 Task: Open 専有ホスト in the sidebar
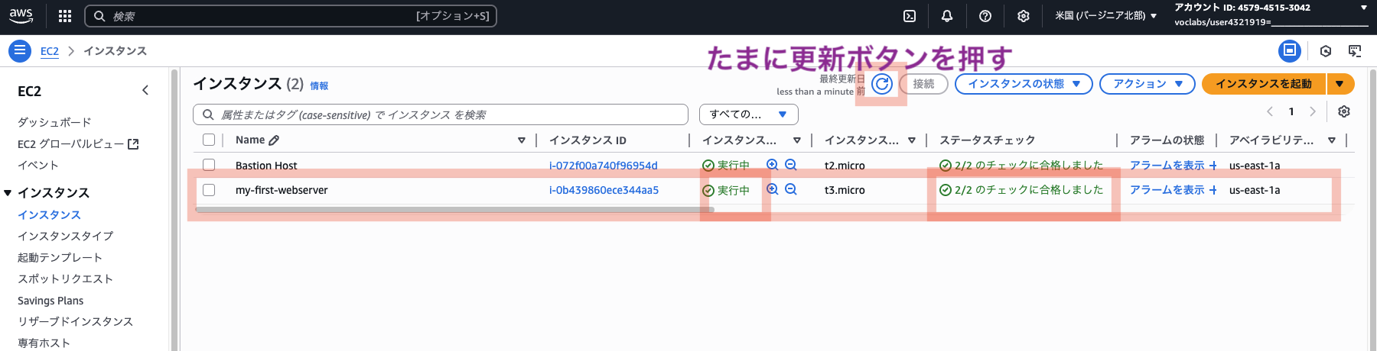point(44,343)
